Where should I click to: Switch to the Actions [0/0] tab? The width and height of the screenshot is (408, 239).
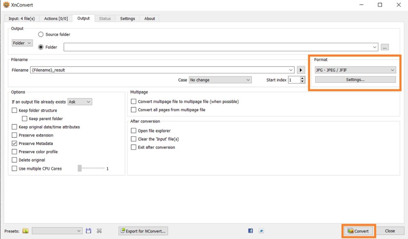[56, 19]
